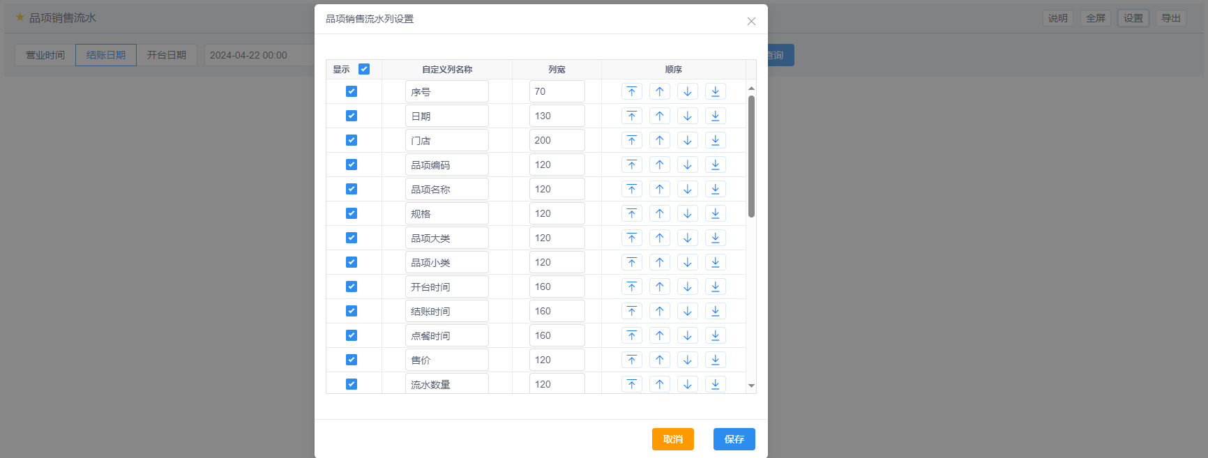Uncheck the 流水数量 display checkbox

pyautogui.click(x=352, y=384)
